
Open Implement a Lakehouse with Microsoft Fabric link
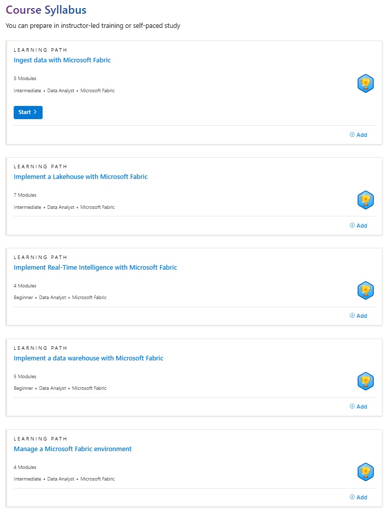coord(81,177)
